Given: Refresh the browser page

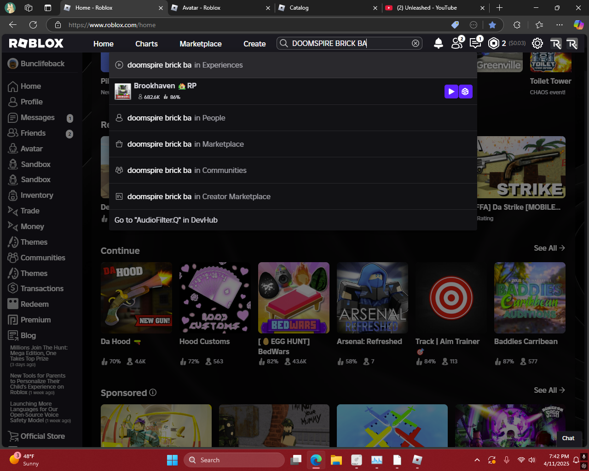Looking at the screenshot, I should (33, 25).
